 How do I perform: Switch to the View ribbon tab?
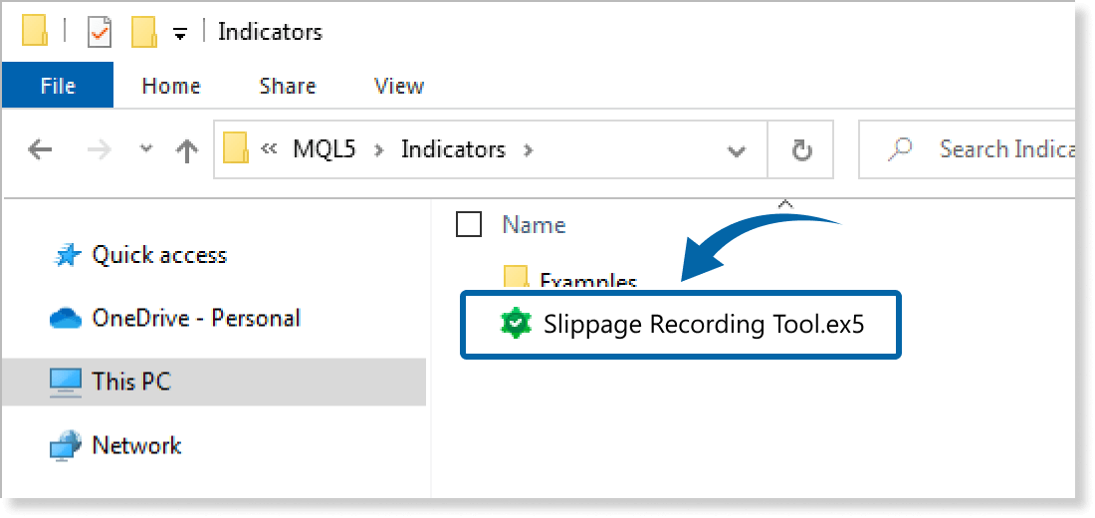click(x=398, y=87)
